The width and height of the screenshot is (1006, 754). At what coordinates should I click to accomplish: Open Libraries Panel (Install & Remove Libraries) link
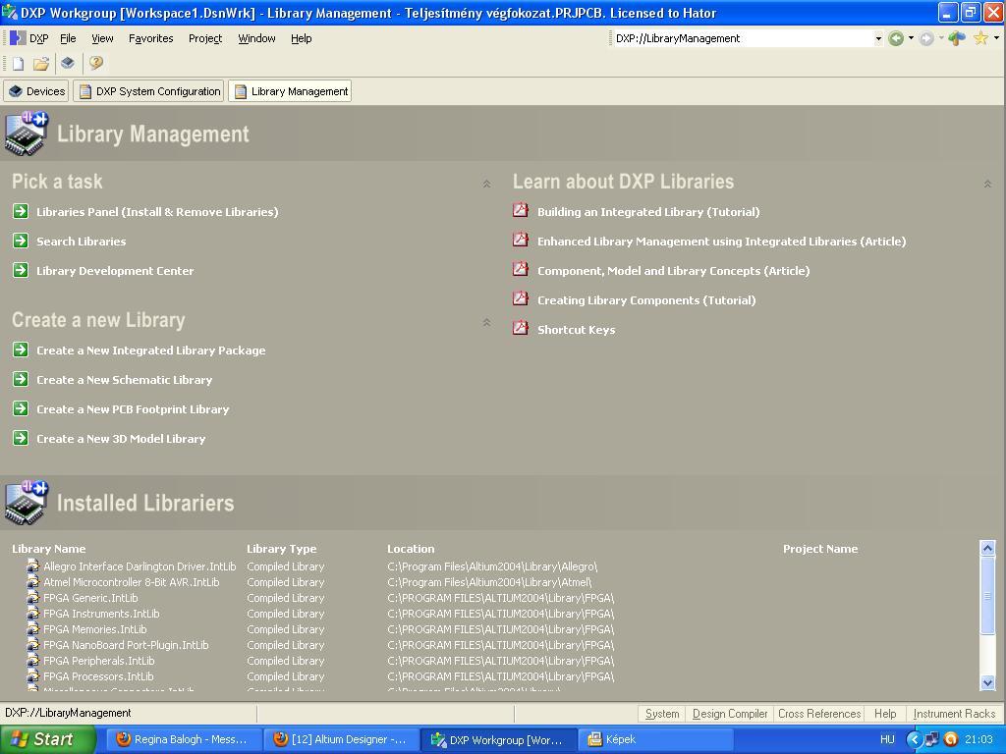(157, 212)
